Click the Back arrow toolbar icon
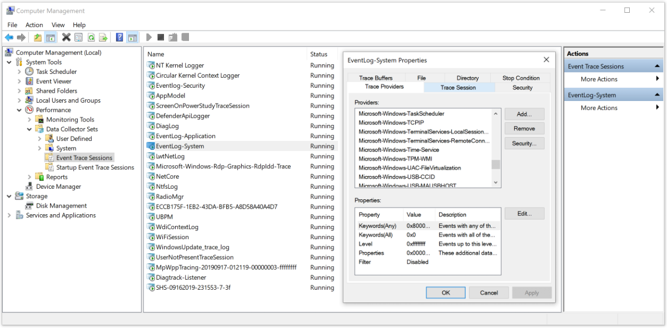 coord(9,37)
